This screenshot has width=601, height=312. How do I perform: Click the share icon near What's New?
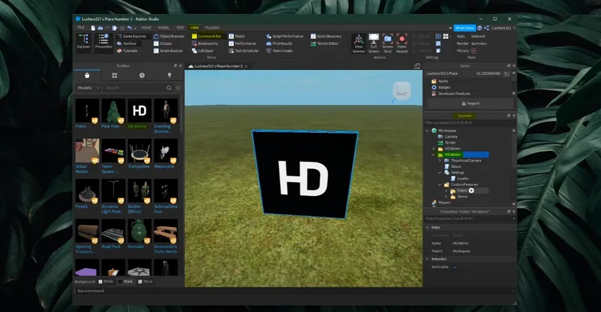coord(486,28)
